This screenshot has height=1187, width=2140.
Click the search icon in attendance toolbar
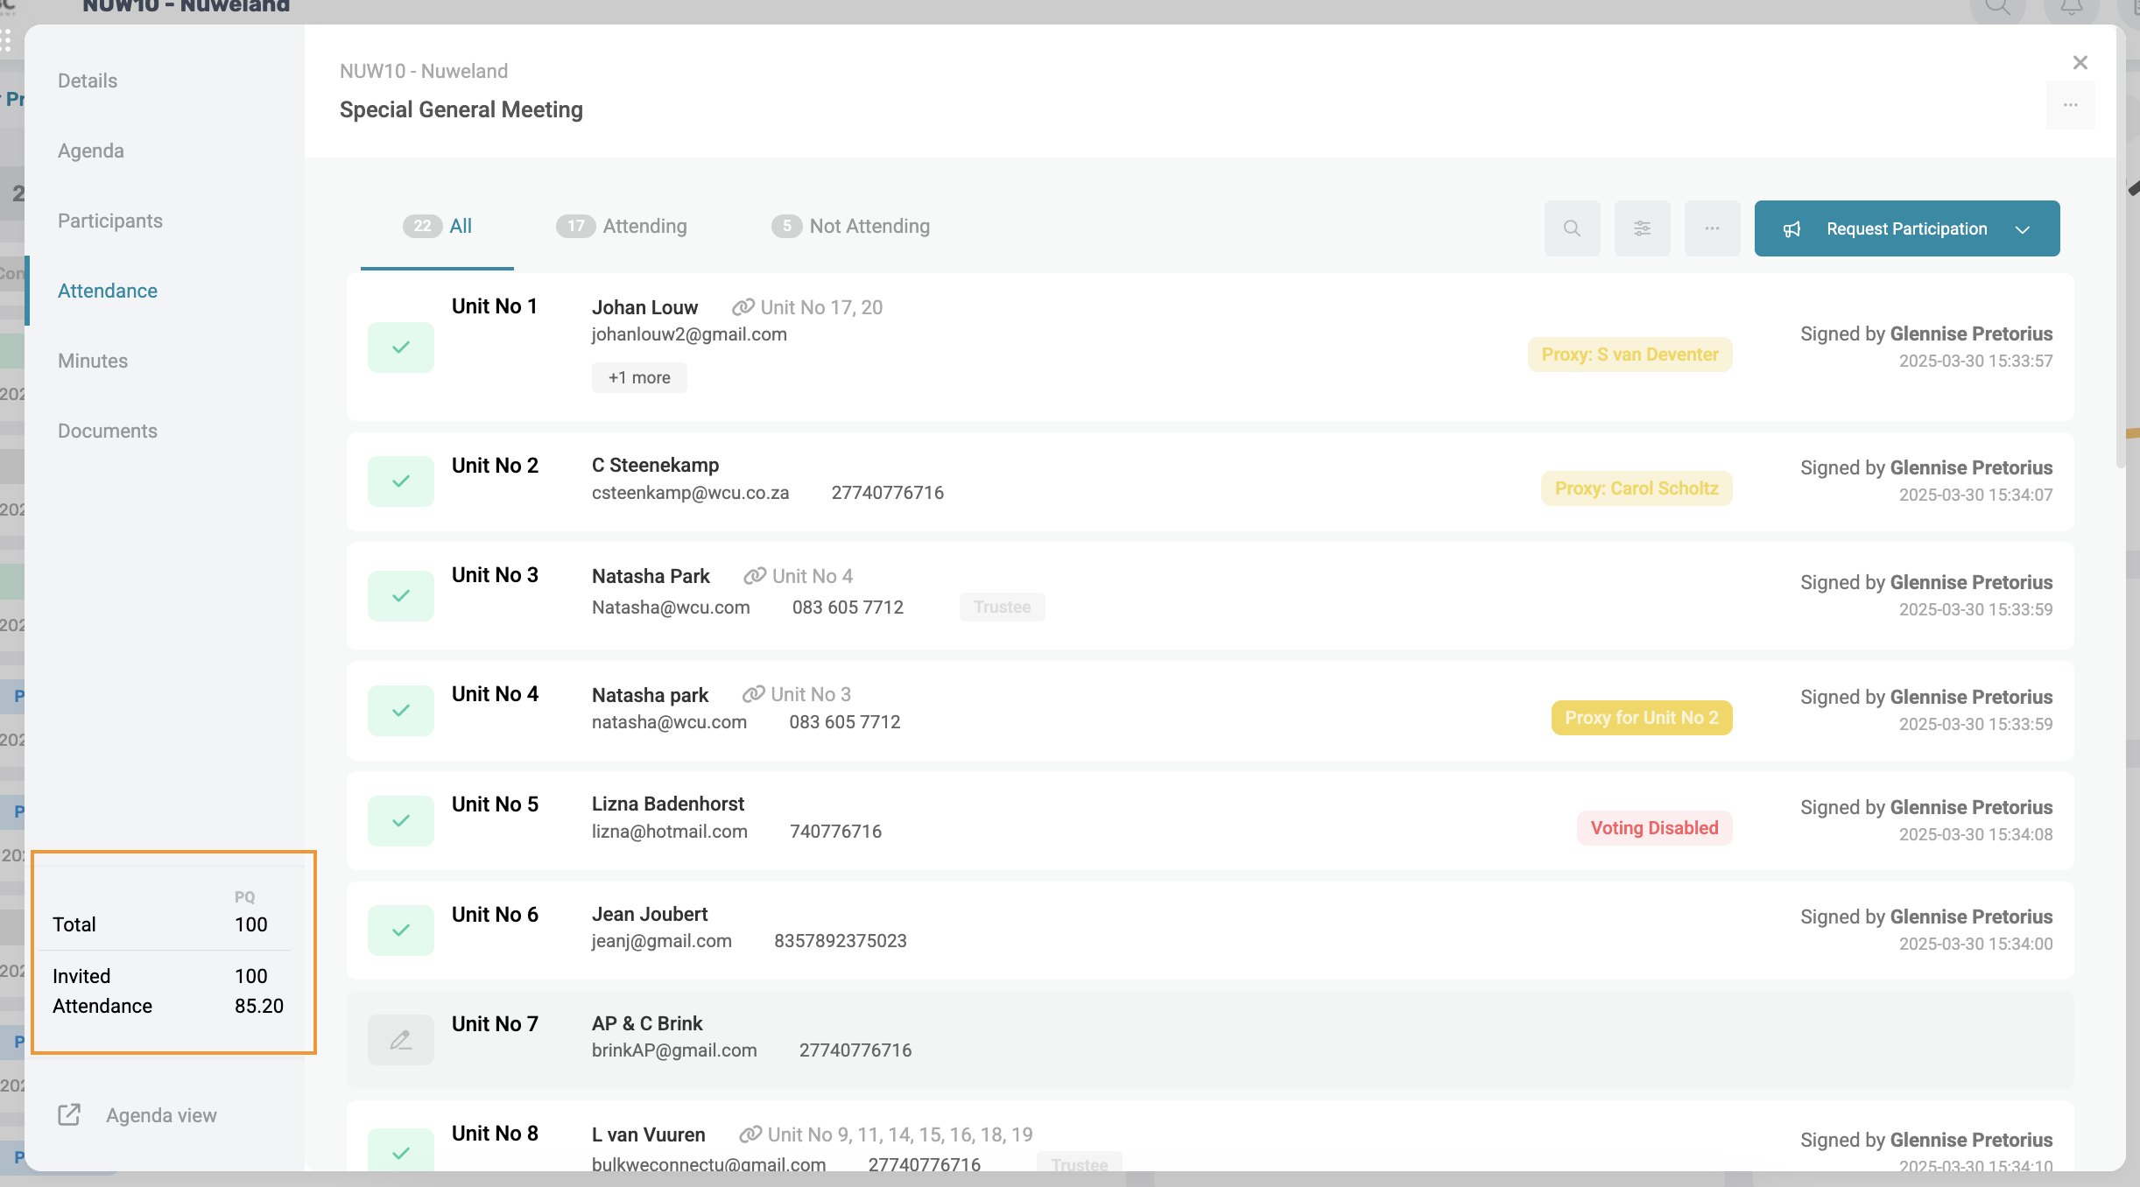[1572, 228]
